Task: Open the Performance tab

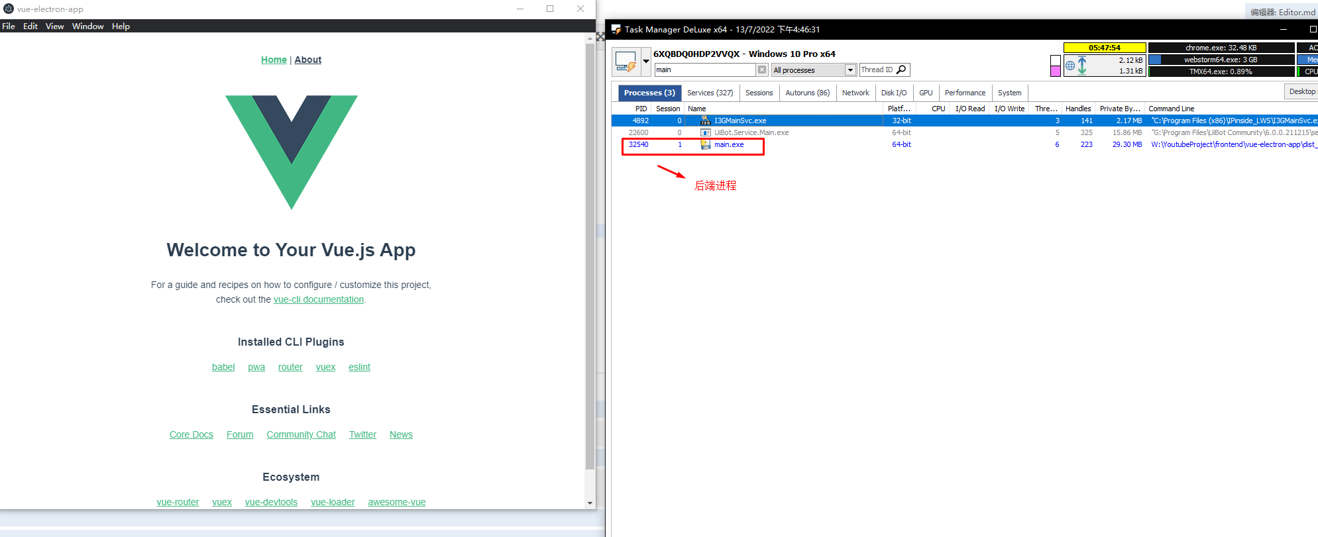Action: click(x=965, y=93)
